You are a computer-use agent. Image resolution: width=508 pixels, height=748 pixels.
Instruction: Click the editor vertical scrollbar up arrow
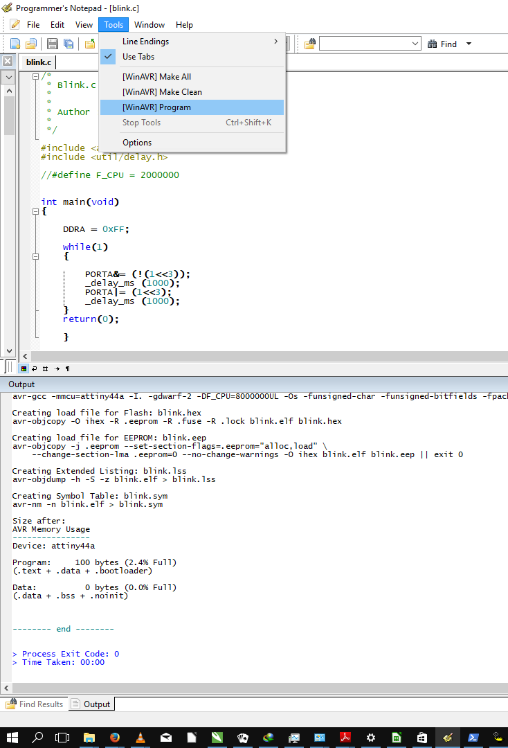tap(9, 91)
